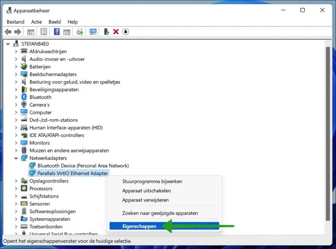Open the Properties toolbar icon
Image resolution: width=336 pixels, height=249 pixels.
click(44, 32)
